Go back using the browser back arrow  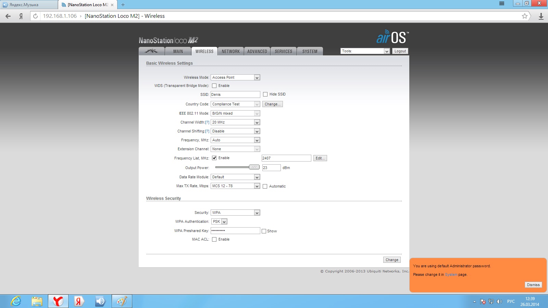pos(8,16)
